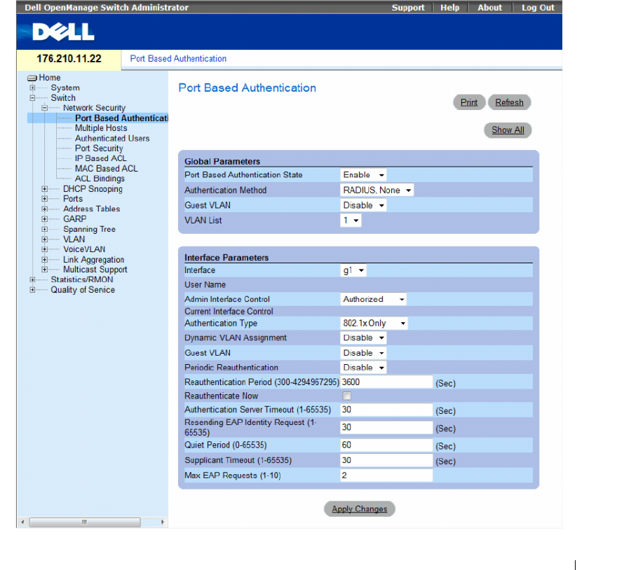
Task: Click the Quiet Period input field
Action: [386, 445]
